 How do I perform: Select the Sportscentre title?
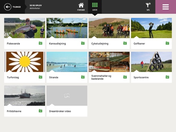[141, 77]
